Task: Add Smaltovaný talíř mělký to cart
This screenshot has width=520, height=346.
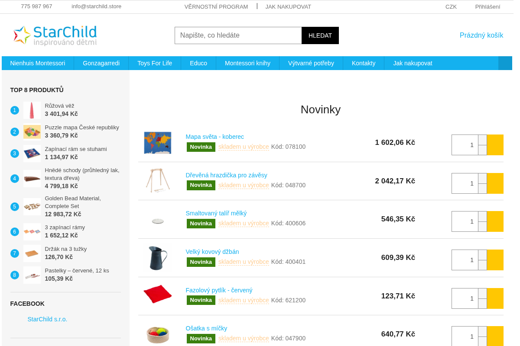Action: tap(495, 221)
